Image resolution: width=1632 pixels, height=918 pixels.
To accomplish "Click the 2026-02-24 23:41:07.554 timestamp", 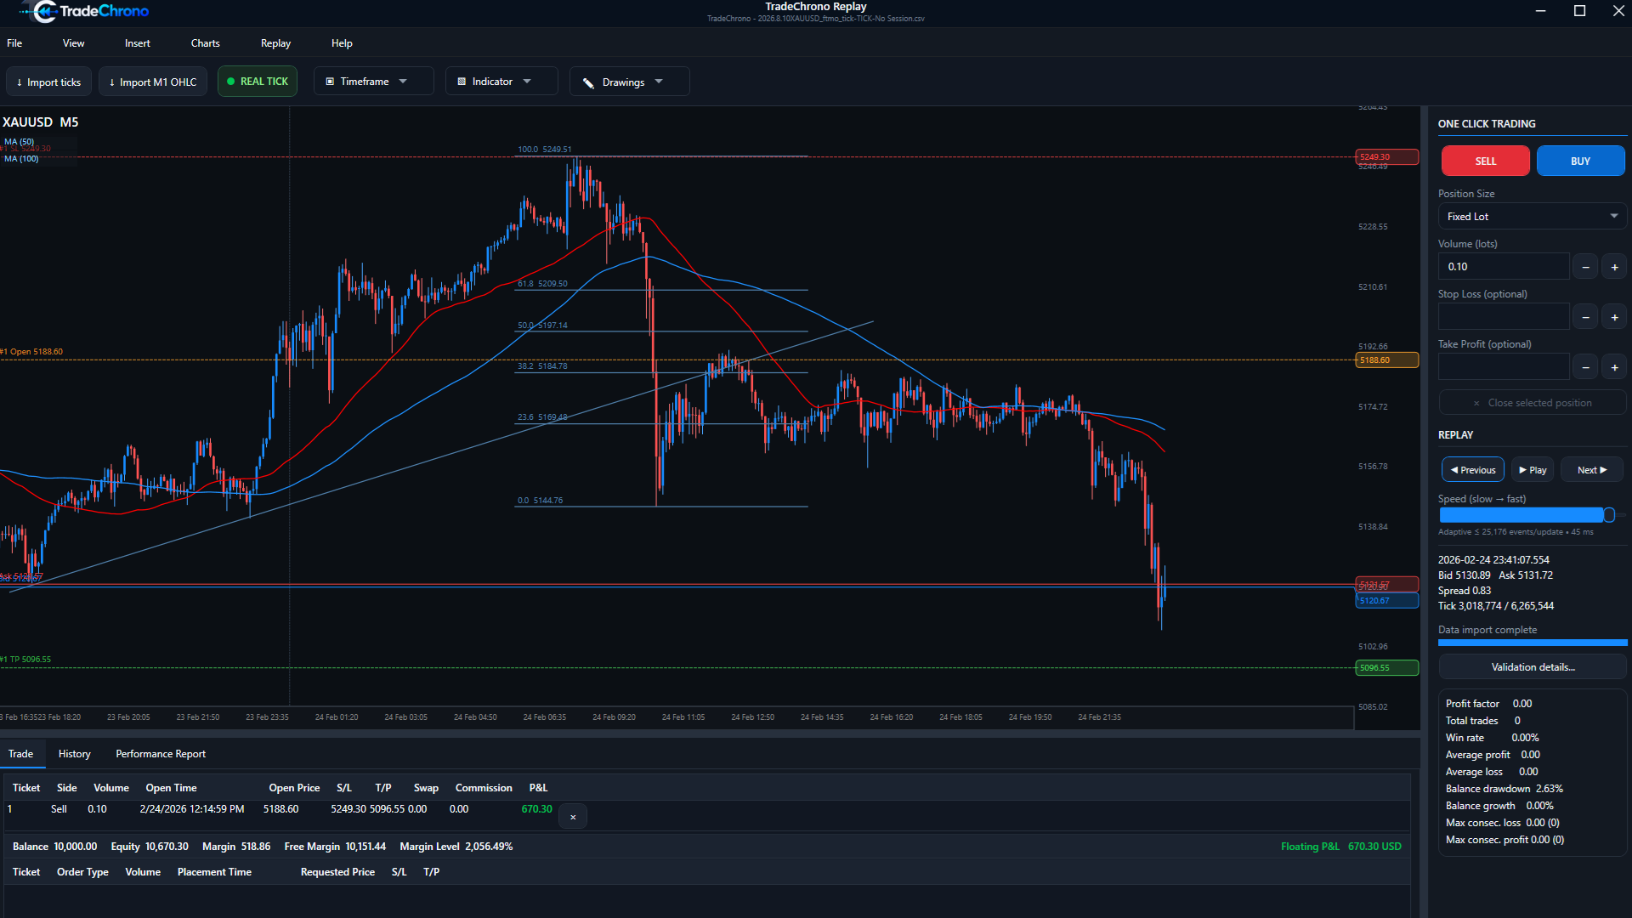I will (1493, 560).
